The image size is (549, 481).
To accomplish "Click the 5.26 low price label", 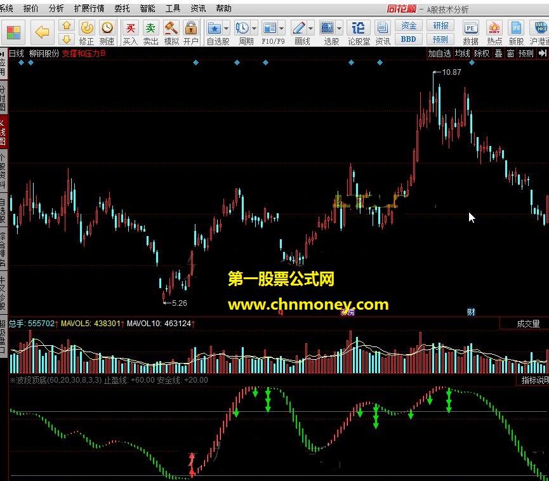I will tap(179, 303).
